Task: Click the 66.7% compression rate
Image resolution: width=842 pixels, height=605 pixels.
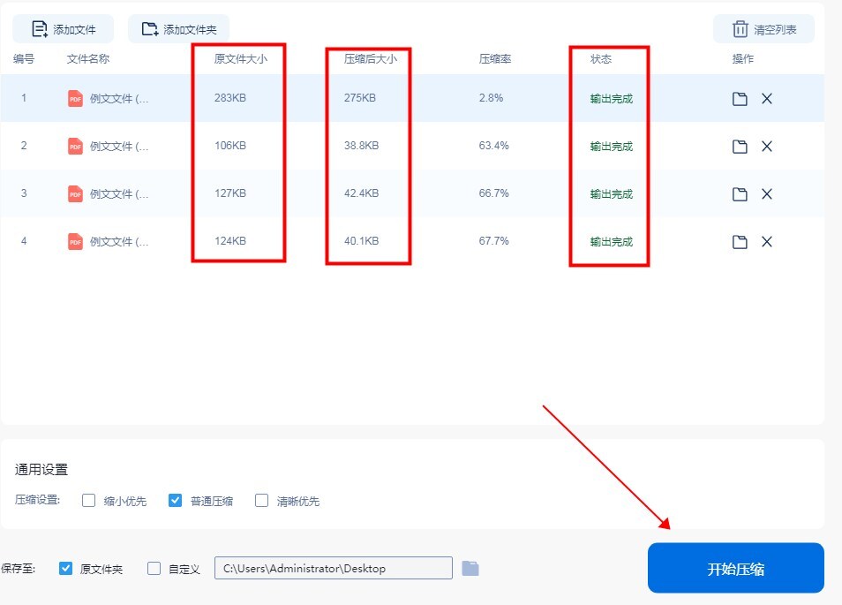Action: coord(494,193)
